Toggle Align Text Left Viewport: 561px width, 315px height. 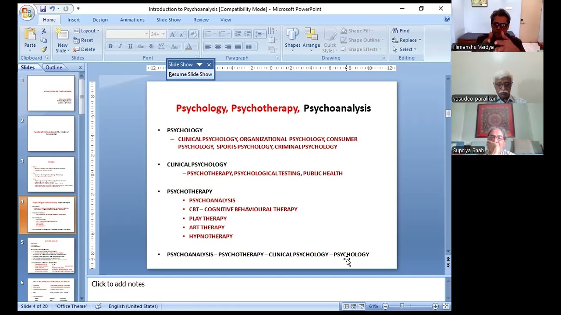click(x=208, y=46)
